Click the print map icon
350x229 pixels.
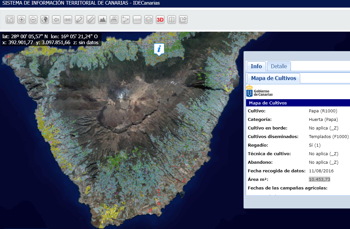[x=114, y=20]
